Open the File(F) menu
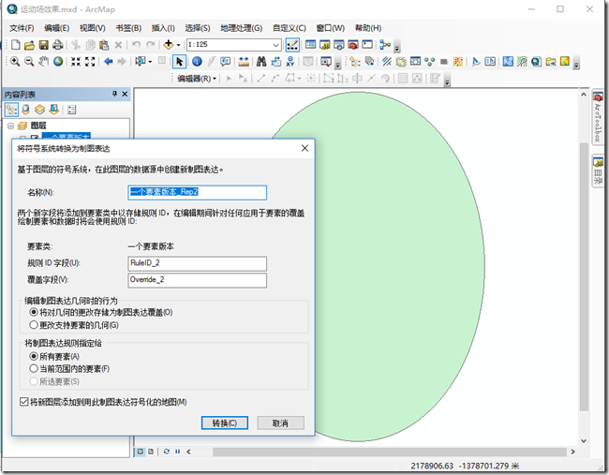The height and width of the screenshot is (475, 609). point(22,28)
